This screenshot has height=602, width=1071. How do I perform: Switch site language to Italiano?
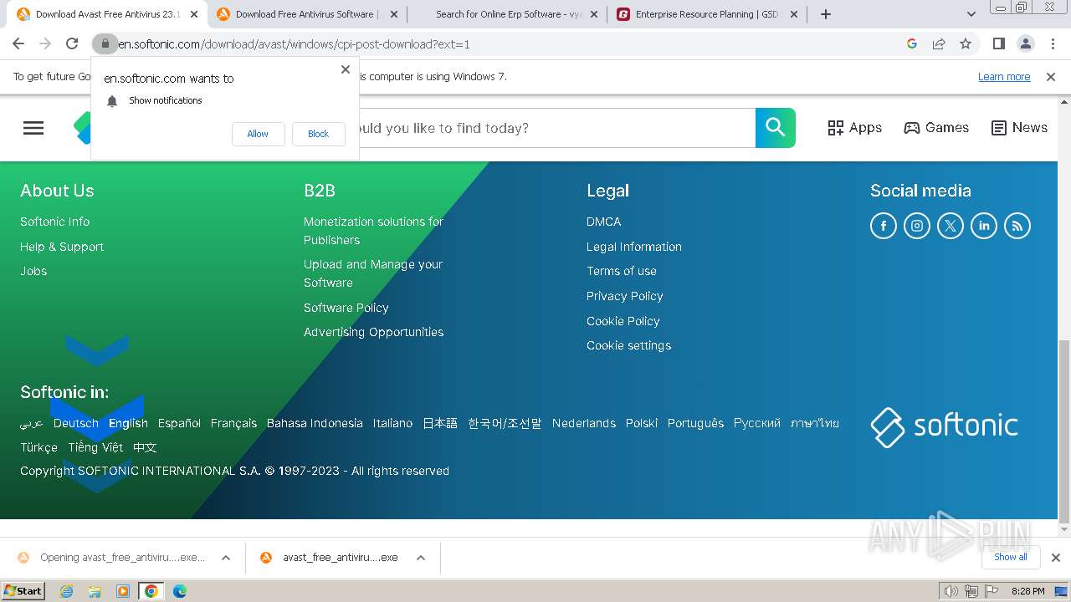393,423
